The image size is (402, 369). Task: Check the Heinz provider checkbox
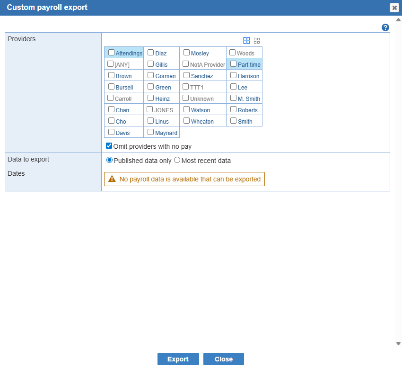tap(151, 98)
